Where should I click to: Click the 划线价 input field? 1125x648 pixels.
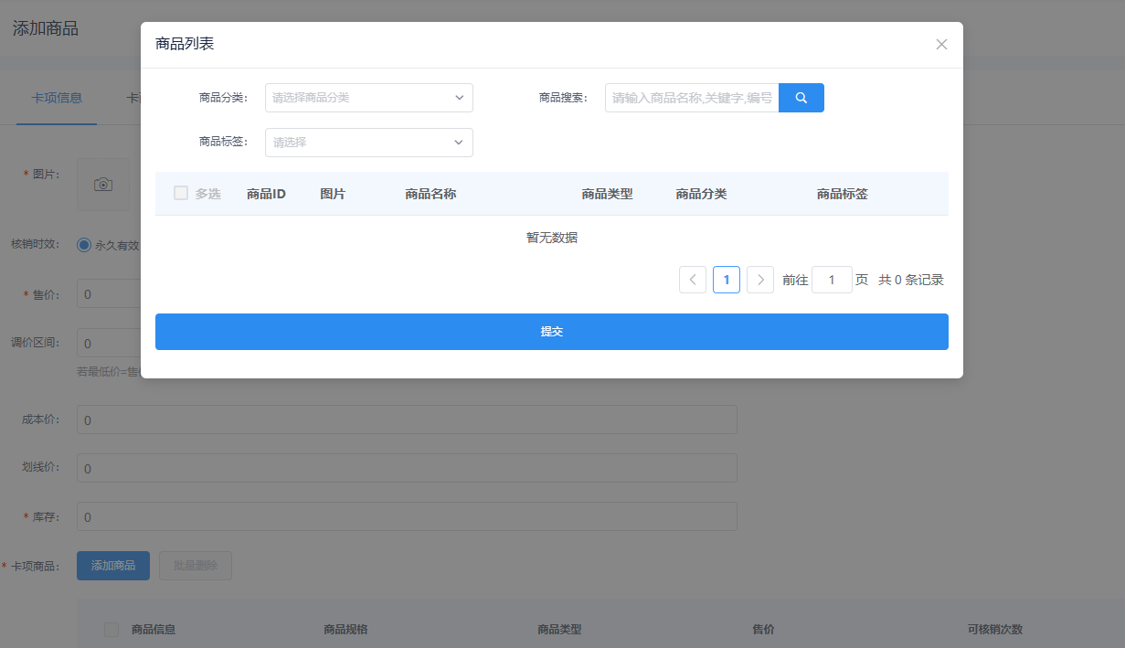(407, 468)
